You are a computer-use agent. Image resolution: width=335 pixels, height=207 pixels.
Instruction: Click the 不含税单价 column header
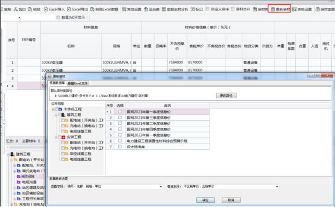pyautogui.click(x=177, y=46)
